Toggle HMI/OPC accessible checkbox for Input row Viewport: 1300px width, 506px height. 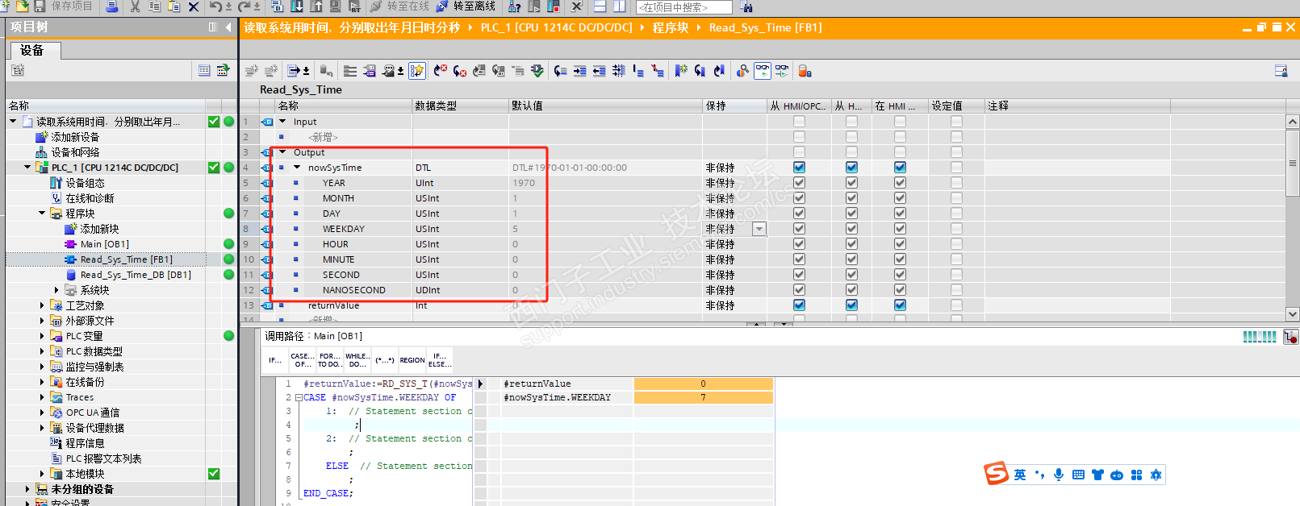click(799, 122)
